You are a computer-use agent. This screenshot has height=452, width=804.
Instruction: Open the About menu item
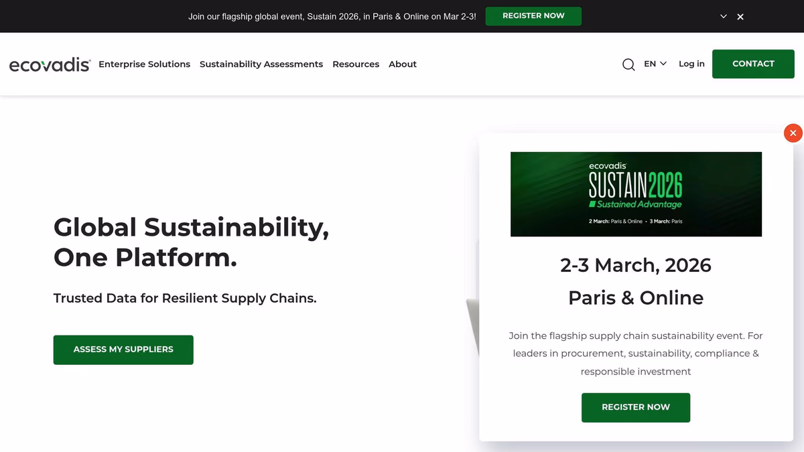tap(403, 64)
